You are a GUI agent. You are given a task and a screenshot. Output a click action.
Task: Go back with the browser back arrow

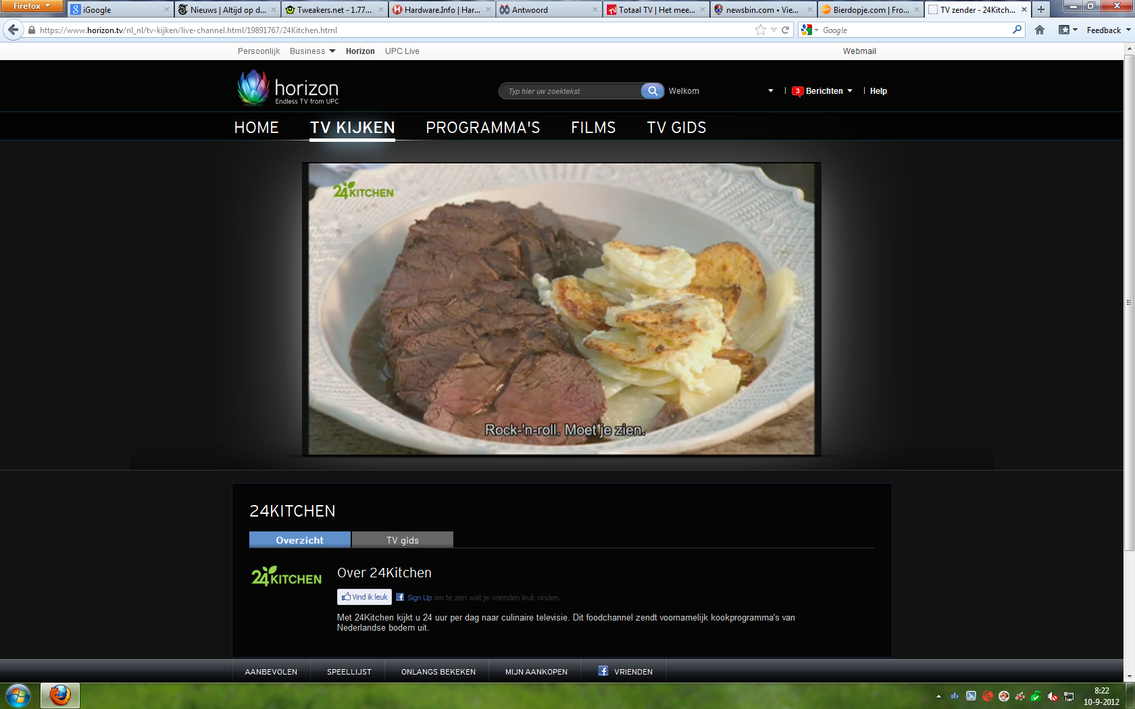point(14,30)
